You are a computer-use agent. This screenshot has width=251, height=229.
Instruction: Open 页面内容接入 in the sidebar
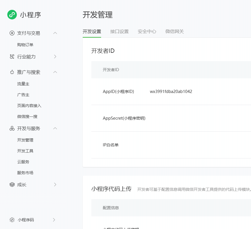click(29, 106)
